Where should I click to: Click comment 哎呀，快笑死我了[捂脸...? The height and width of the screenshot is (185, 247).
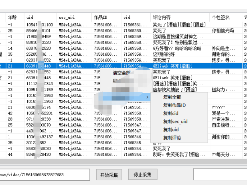[x=179, y=155]
